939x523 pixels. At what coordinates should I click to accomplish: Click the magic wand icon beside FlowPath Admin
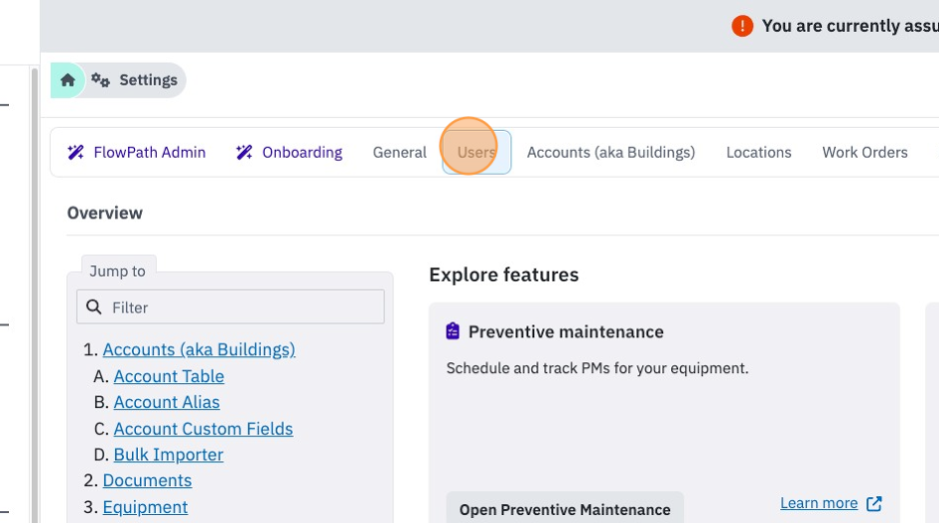[75, 153]
